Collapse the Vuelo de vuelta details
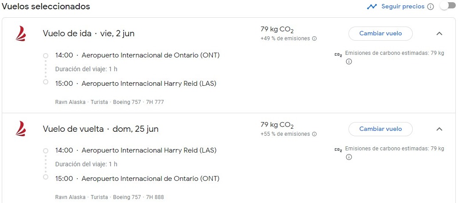 [x=439, y=129]
